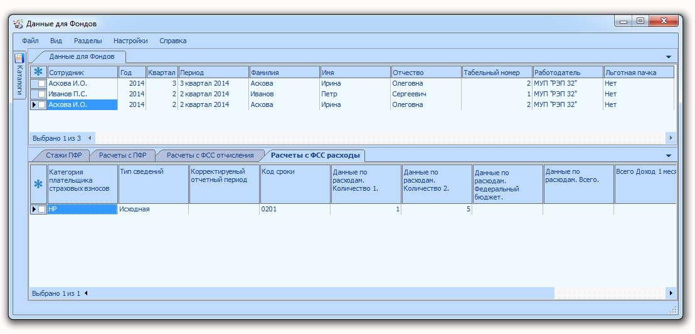Sort by the Сотрудник column header
The width and height of the screenshot is (695, 334).
click(x=82, y=73)
